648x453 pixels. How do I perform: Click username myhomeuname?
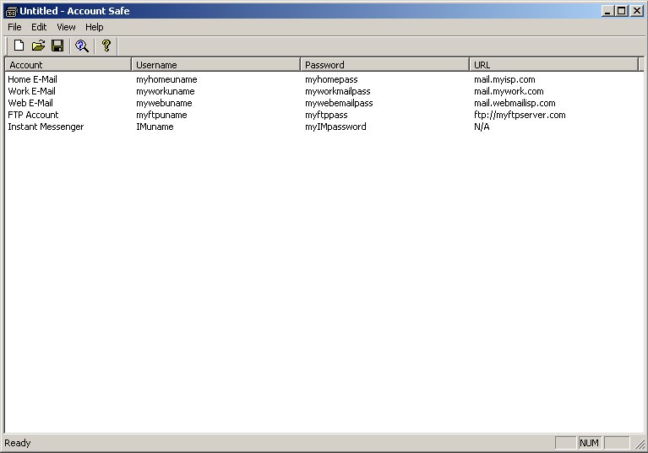[x=166, y=79]
